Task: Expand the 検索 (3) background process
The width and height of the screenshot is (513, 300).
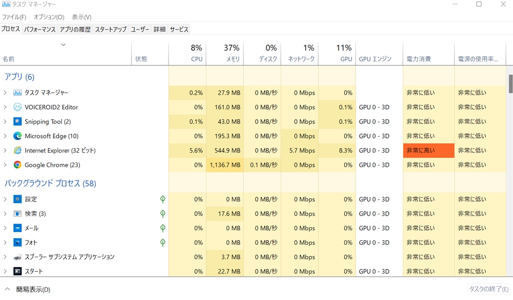Action: [x=5, y=214]
